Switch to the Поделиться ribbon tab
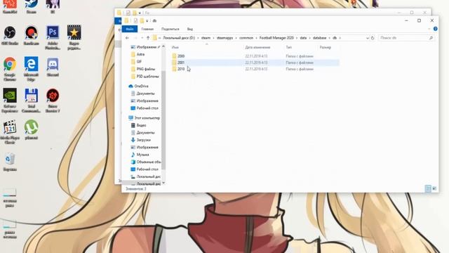 pyautogui.click(x=170, y=29)
